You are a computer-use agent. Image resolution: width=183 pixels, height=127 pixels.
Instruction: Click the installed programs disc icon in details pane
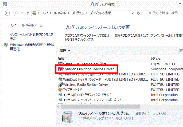[68, 117]
